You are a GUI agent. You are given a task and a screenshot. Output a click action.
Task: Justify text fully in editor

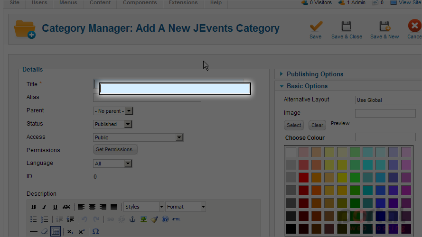[114, 207]
